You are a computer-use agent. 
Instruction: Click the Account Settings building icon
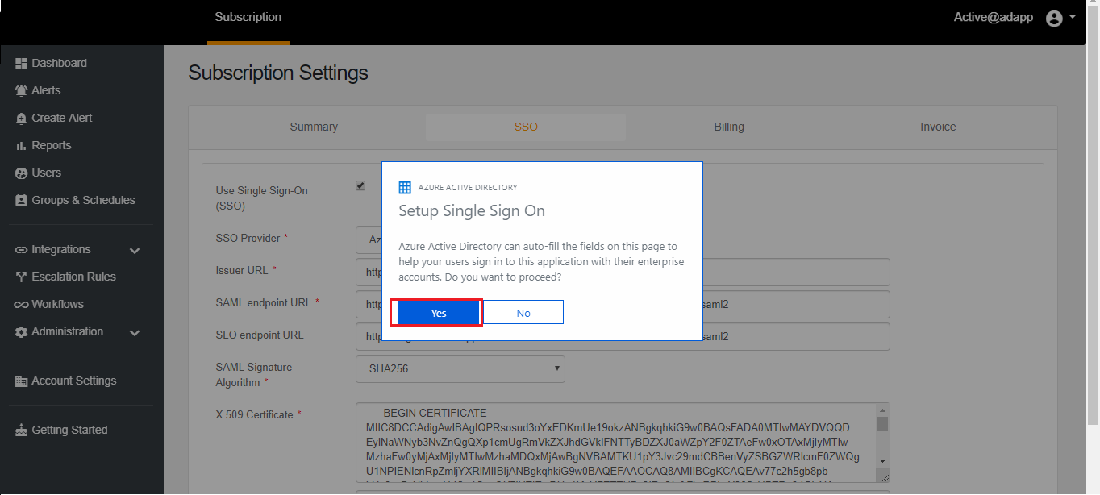pos(22,381)
